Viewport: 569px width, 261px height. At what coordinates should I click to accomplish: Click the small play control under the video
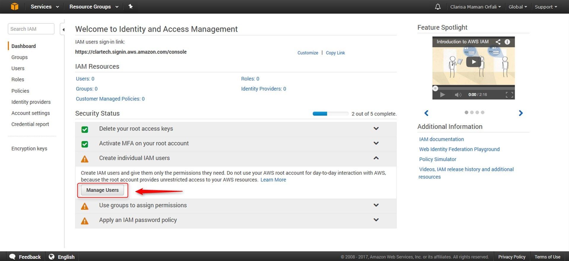[x=442, y=95]
